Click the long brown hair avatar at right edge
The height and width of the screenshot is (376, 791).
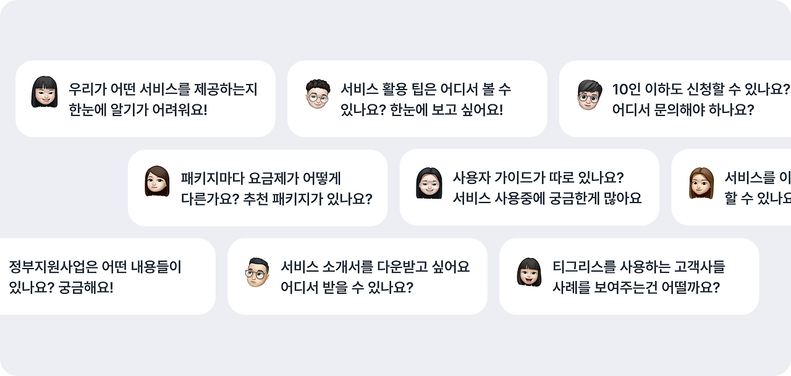point(701,183)
